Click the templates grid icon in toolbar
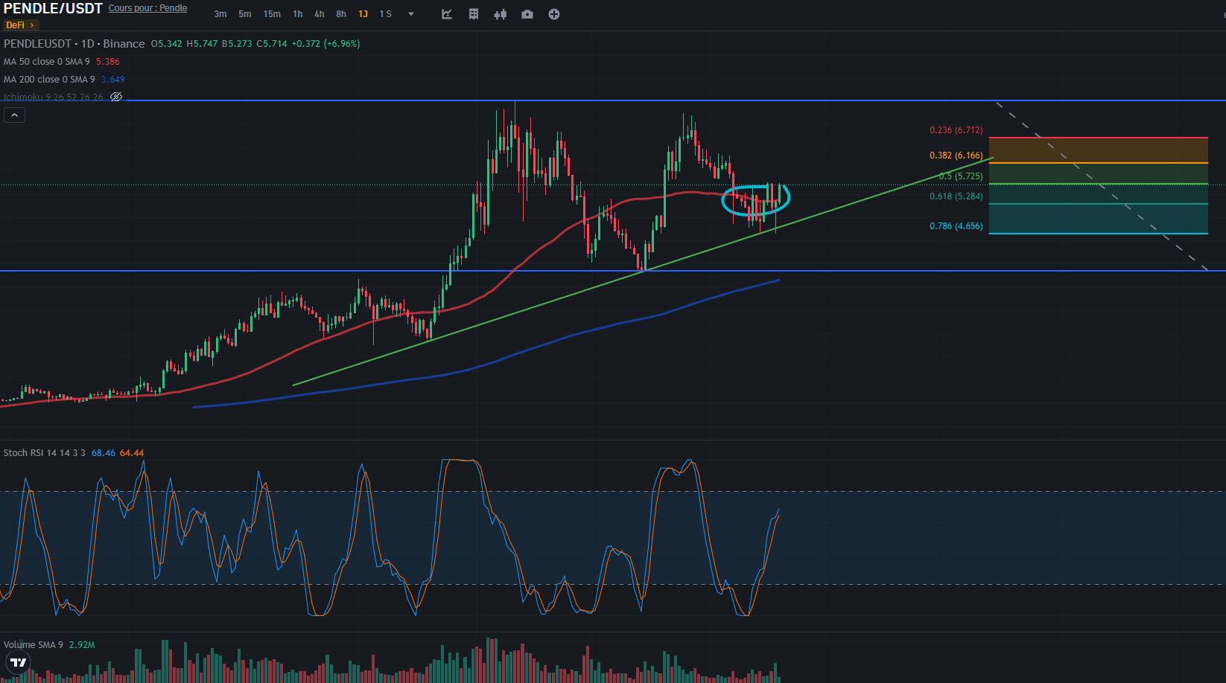 [x=474, y=14]
